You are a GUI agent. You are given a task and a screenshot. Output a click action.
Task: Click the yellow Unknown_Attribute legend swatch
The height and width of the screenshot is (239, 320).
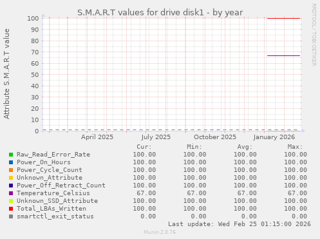[x=11, y=178]
